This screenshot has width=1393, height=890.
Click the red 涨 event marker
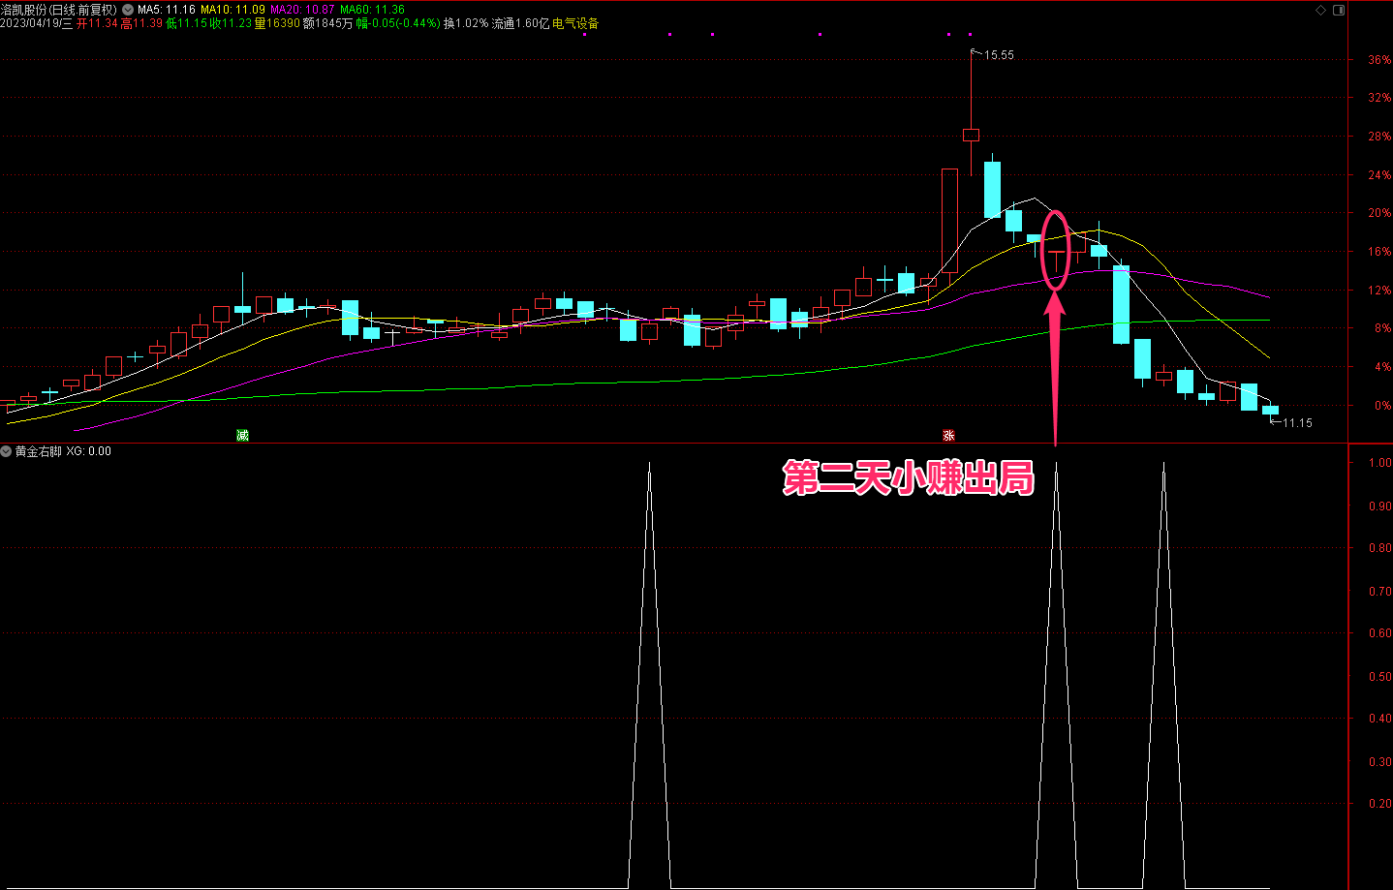click(x=948, y=436)
